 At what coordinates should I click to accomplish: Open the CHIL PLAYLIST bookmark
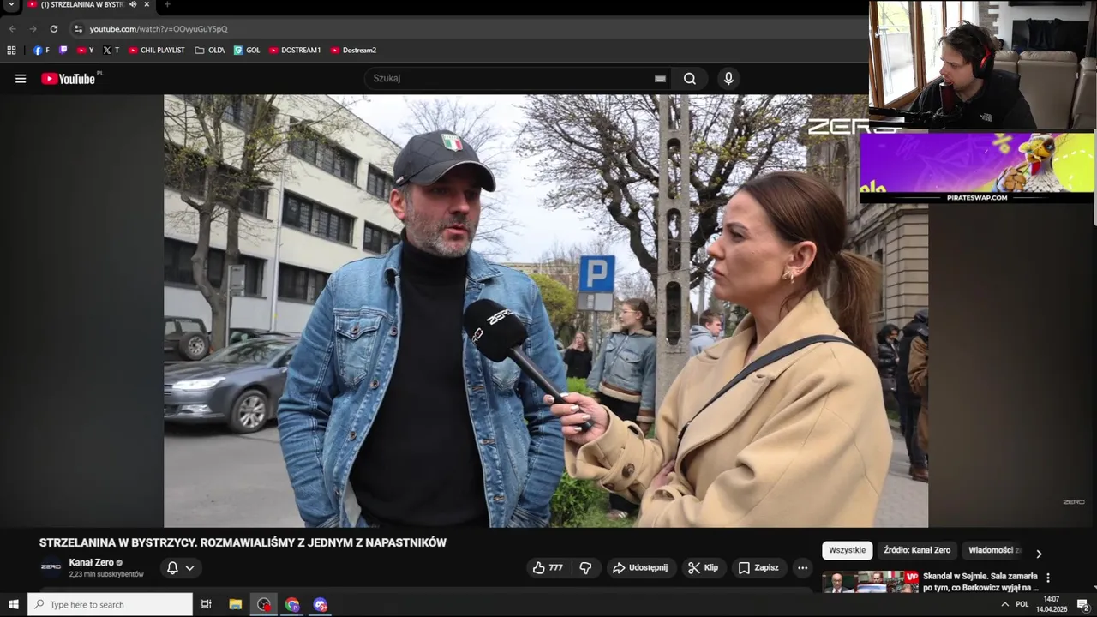point(157,51)
